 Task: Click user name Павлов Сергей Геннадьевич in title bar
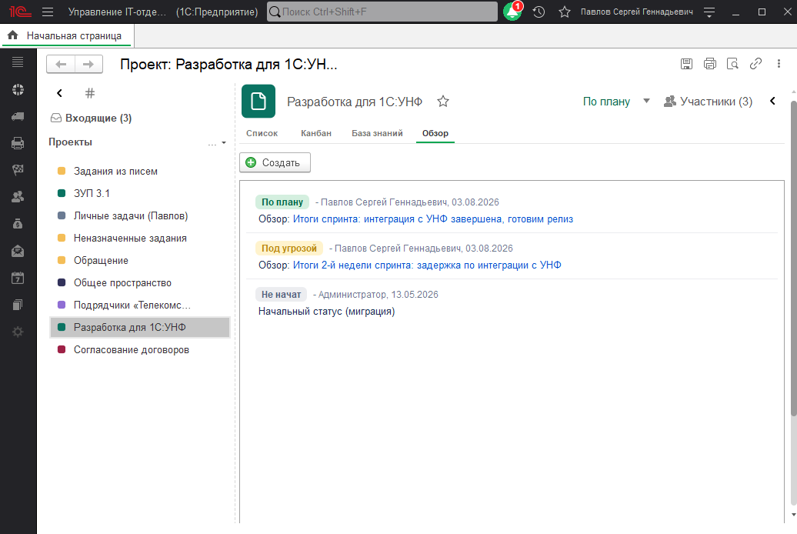(637, 12)
